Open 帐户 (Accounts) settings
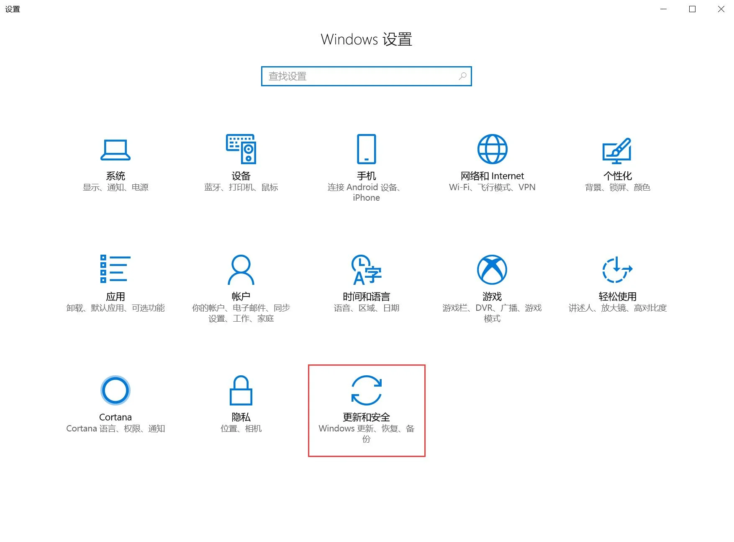734x542 pixels. (x=241, y=285)
